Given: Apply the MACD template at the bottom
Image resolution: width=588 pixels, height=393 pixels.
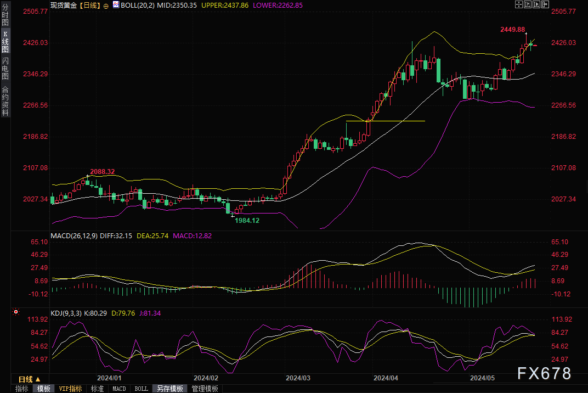Looking at the screenshot, I should 119,389.
